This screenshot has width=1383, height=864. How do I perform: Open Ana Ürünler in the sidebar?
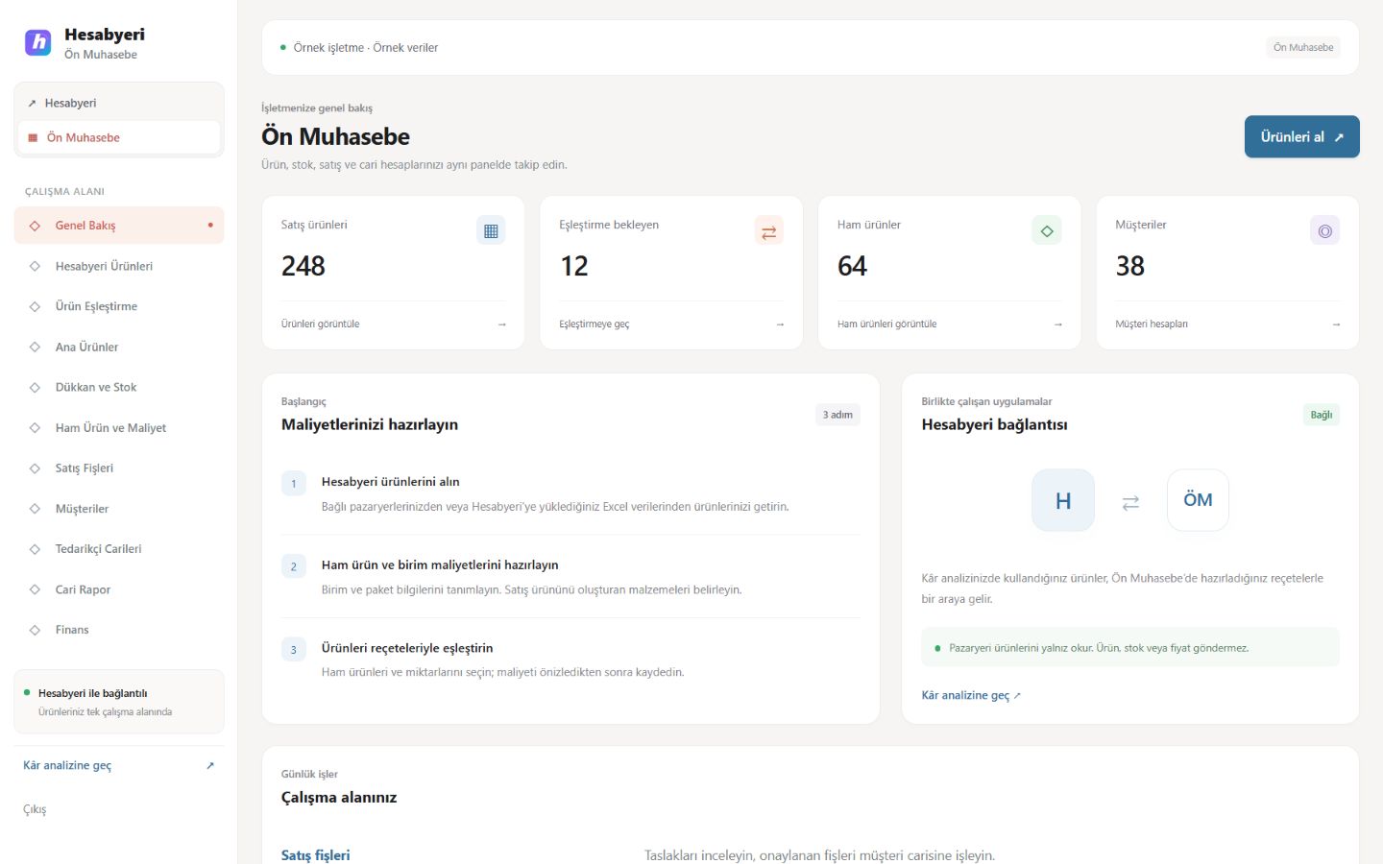(119, 347)
